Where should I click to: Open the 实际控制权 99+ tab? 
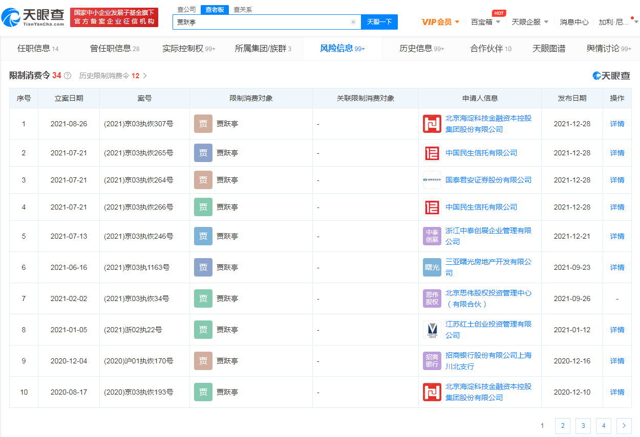coord(189,49)
